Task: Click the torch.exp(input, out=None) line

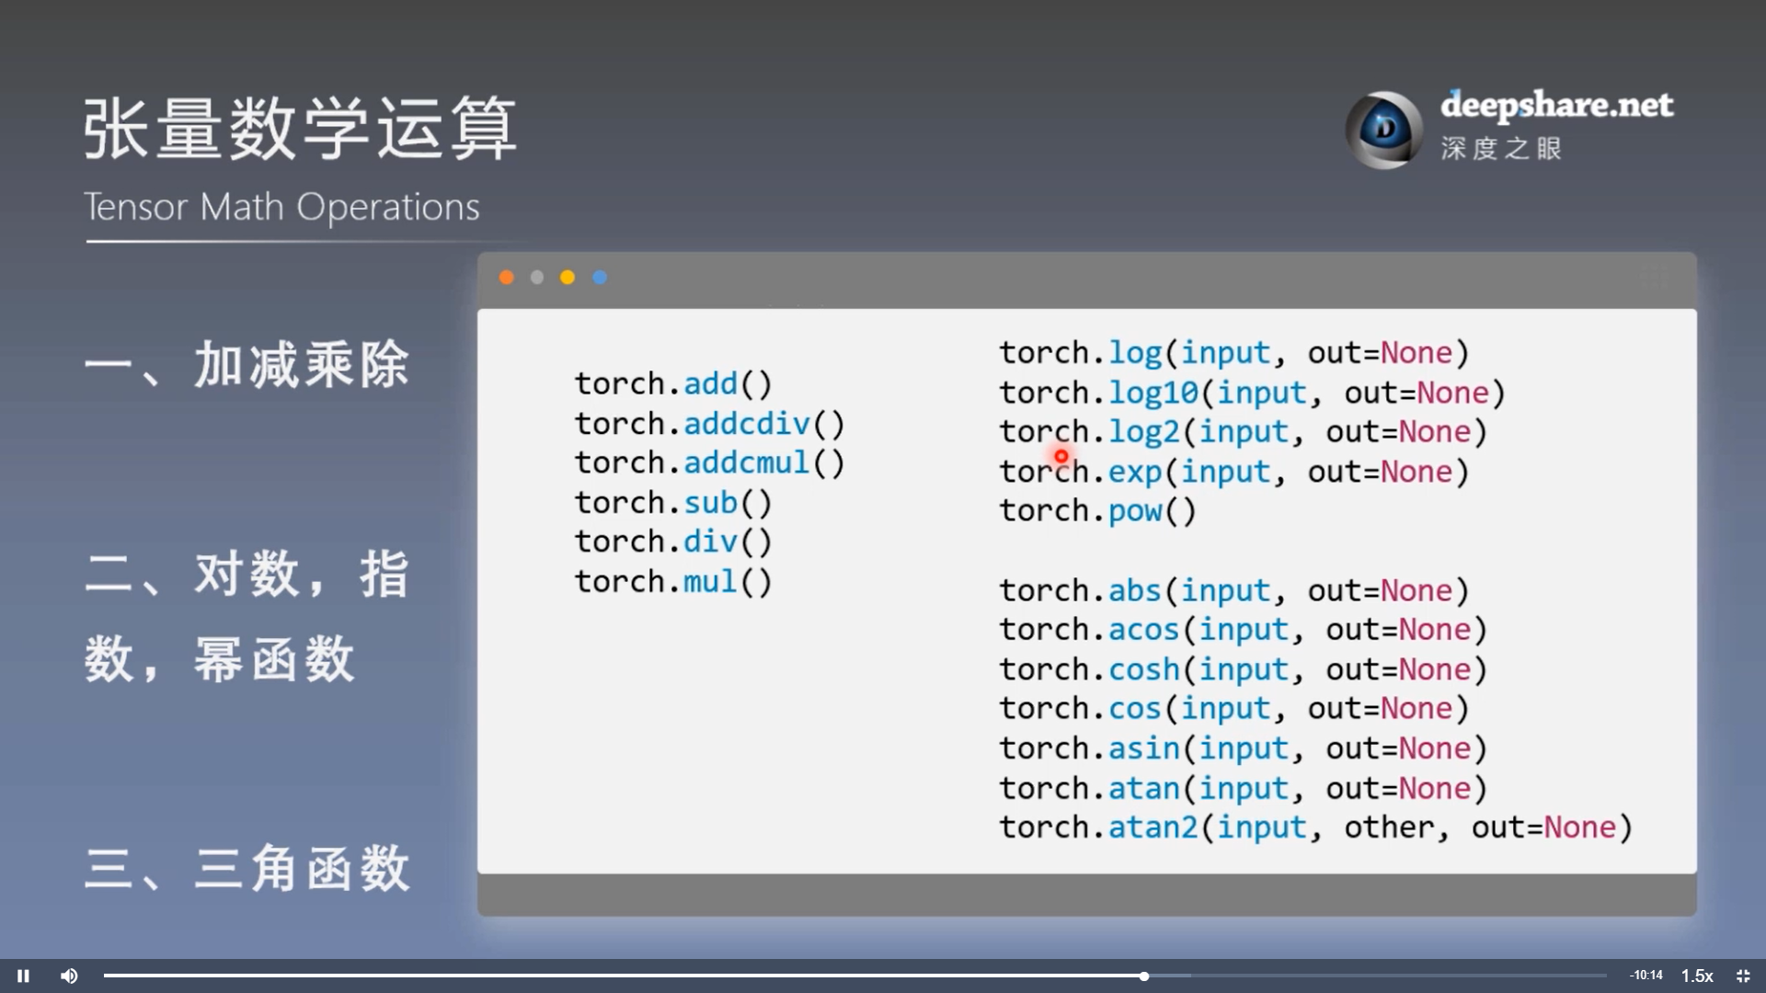Action: [1234, 473]
